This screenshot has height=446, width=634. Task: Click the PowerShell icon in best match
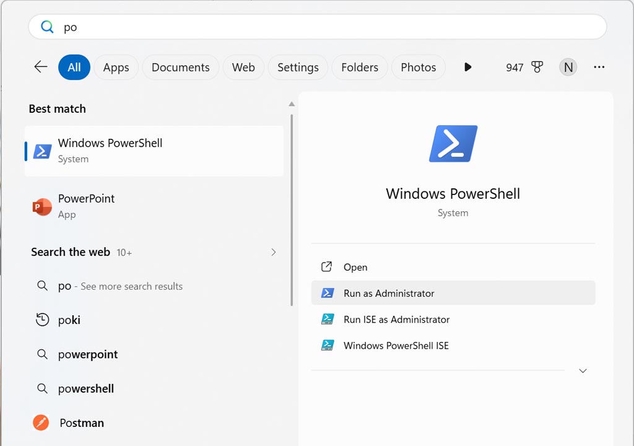coord(42,151)
